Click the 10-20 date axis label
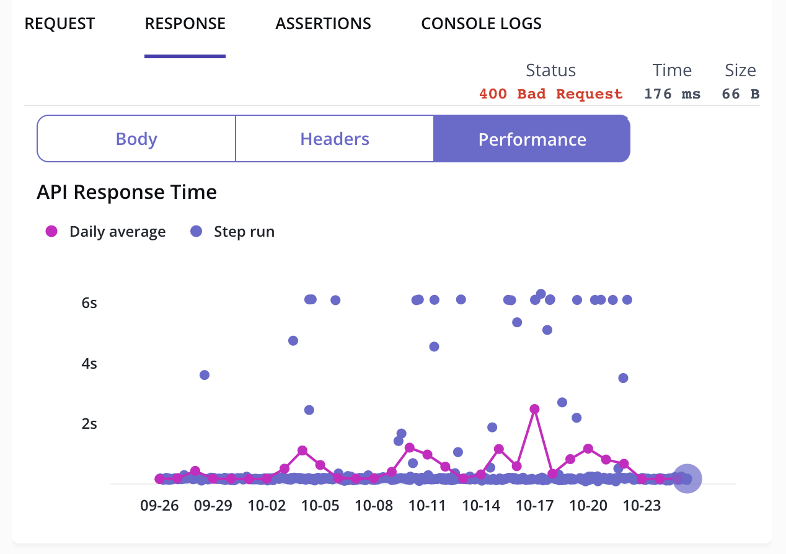This screenshot has height=554, width=786. [588, 506]
